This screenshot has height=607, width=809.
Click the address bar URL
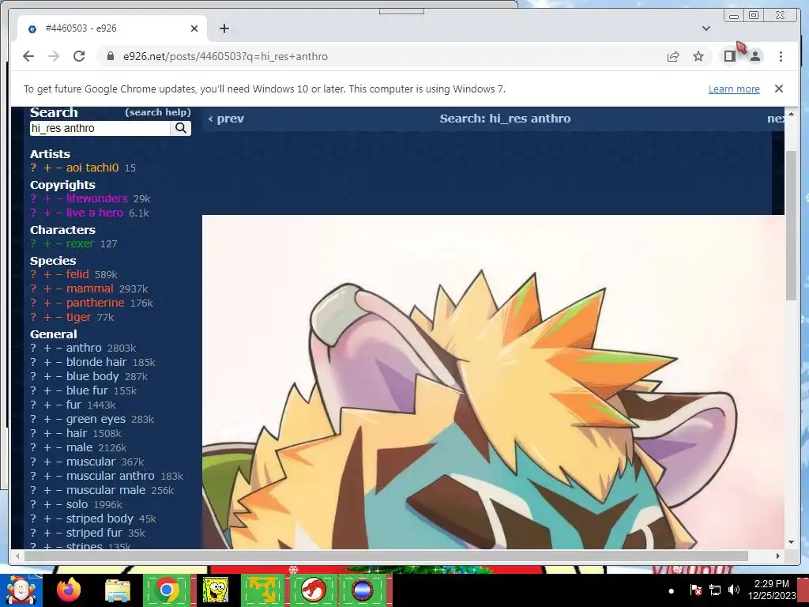tap(225, 56)
